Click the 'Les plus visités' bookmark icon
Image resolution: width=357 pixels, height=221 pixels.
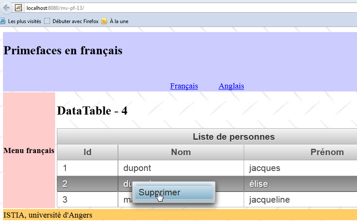click(3, 21)
